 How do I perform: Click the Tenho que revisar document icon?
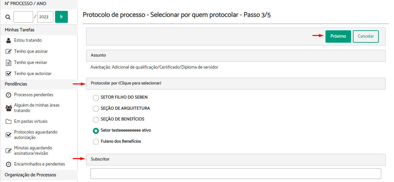tap(8, 63)
